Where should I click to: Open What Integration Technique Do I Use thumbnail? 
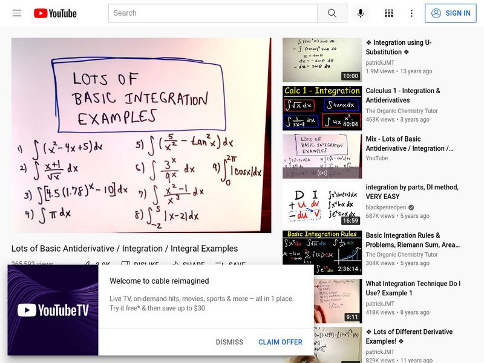pyautogui.click(x=338, y=301)
